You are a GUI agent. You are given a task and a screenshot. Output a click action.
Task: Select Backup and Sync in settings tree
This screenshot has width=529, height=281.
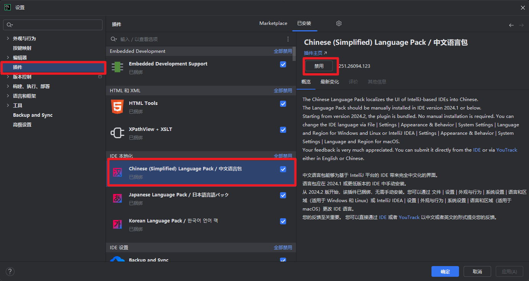[x=33, y=115]
